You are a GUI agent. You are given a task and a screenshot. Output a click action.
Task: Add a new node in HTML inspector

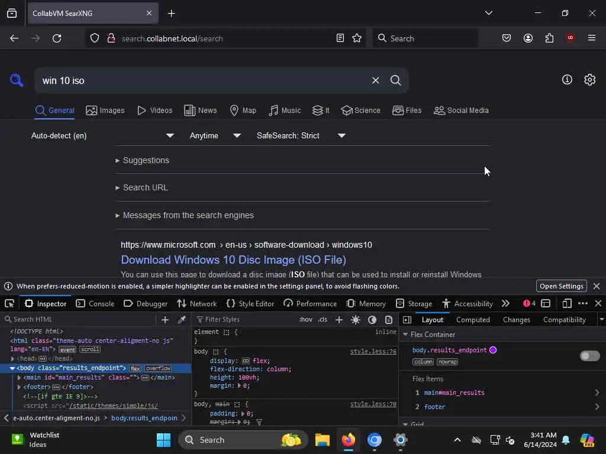[165, 320]
